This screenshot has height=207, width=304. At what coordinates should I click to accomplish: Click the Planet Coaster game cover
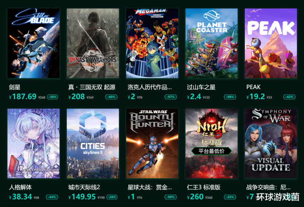(x=212, y=43)
